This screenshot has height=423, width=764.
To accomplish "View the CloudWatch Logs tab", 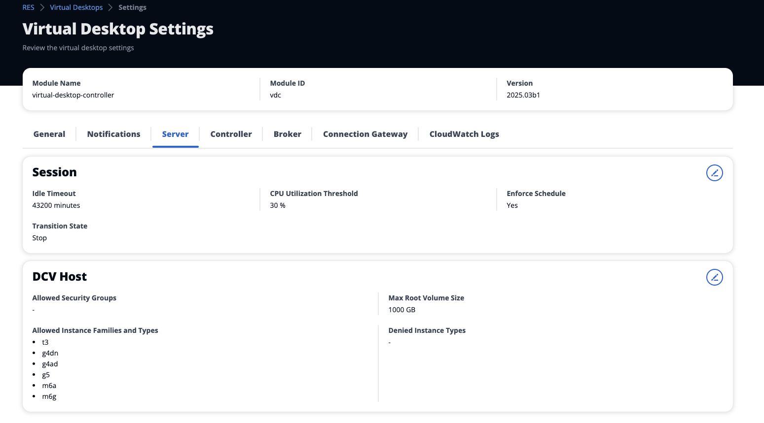I will 464,134.
